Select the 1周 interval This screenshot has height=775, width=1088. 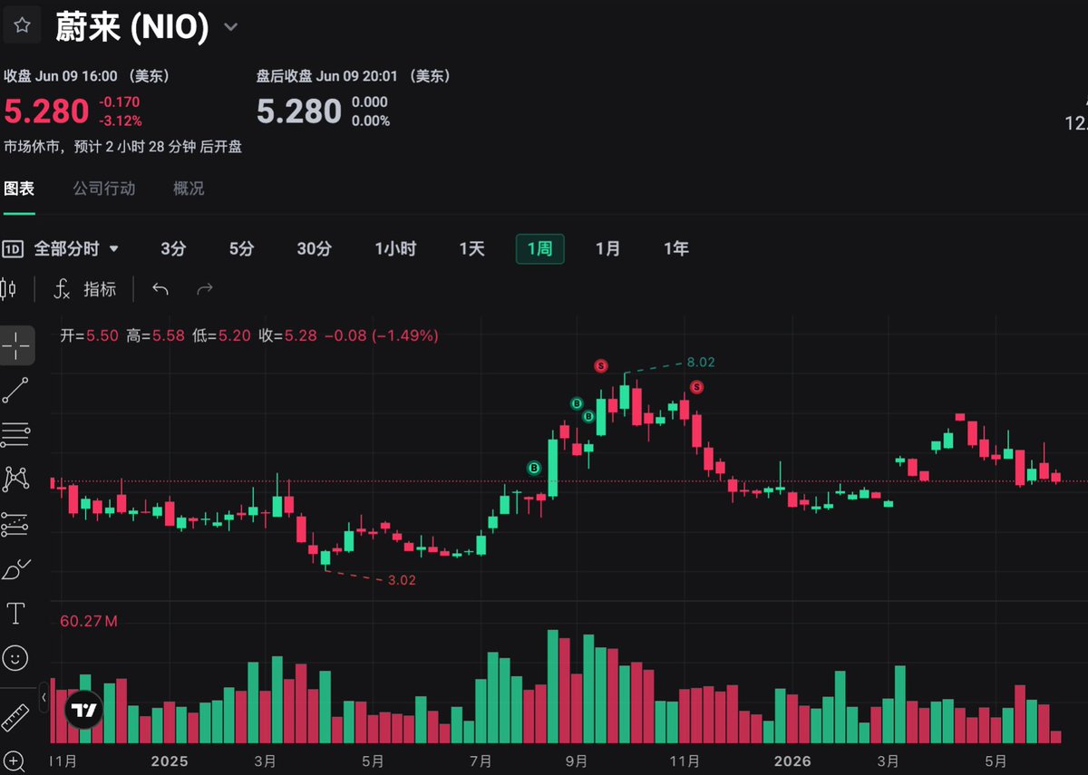pos(539,248)
